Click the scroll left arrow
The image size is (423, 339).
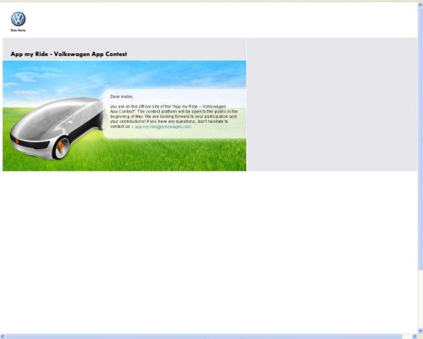pos(3,336)
